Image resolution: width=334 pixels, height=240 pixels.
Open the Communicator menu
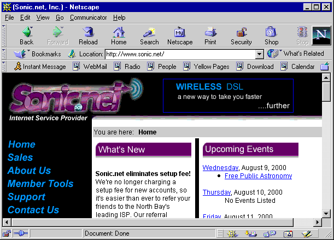coord(89,17)
